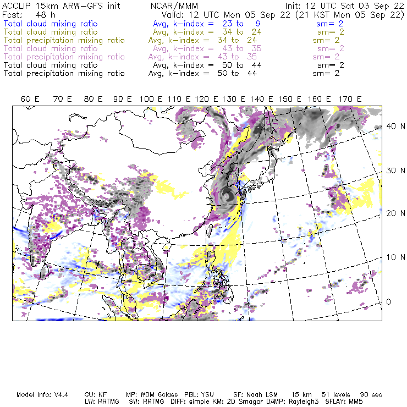The width and height of the screenshot is (407, 407).
Task: Click the 'SF: Noah LSM' model setting
Action: tap(255, 395)
